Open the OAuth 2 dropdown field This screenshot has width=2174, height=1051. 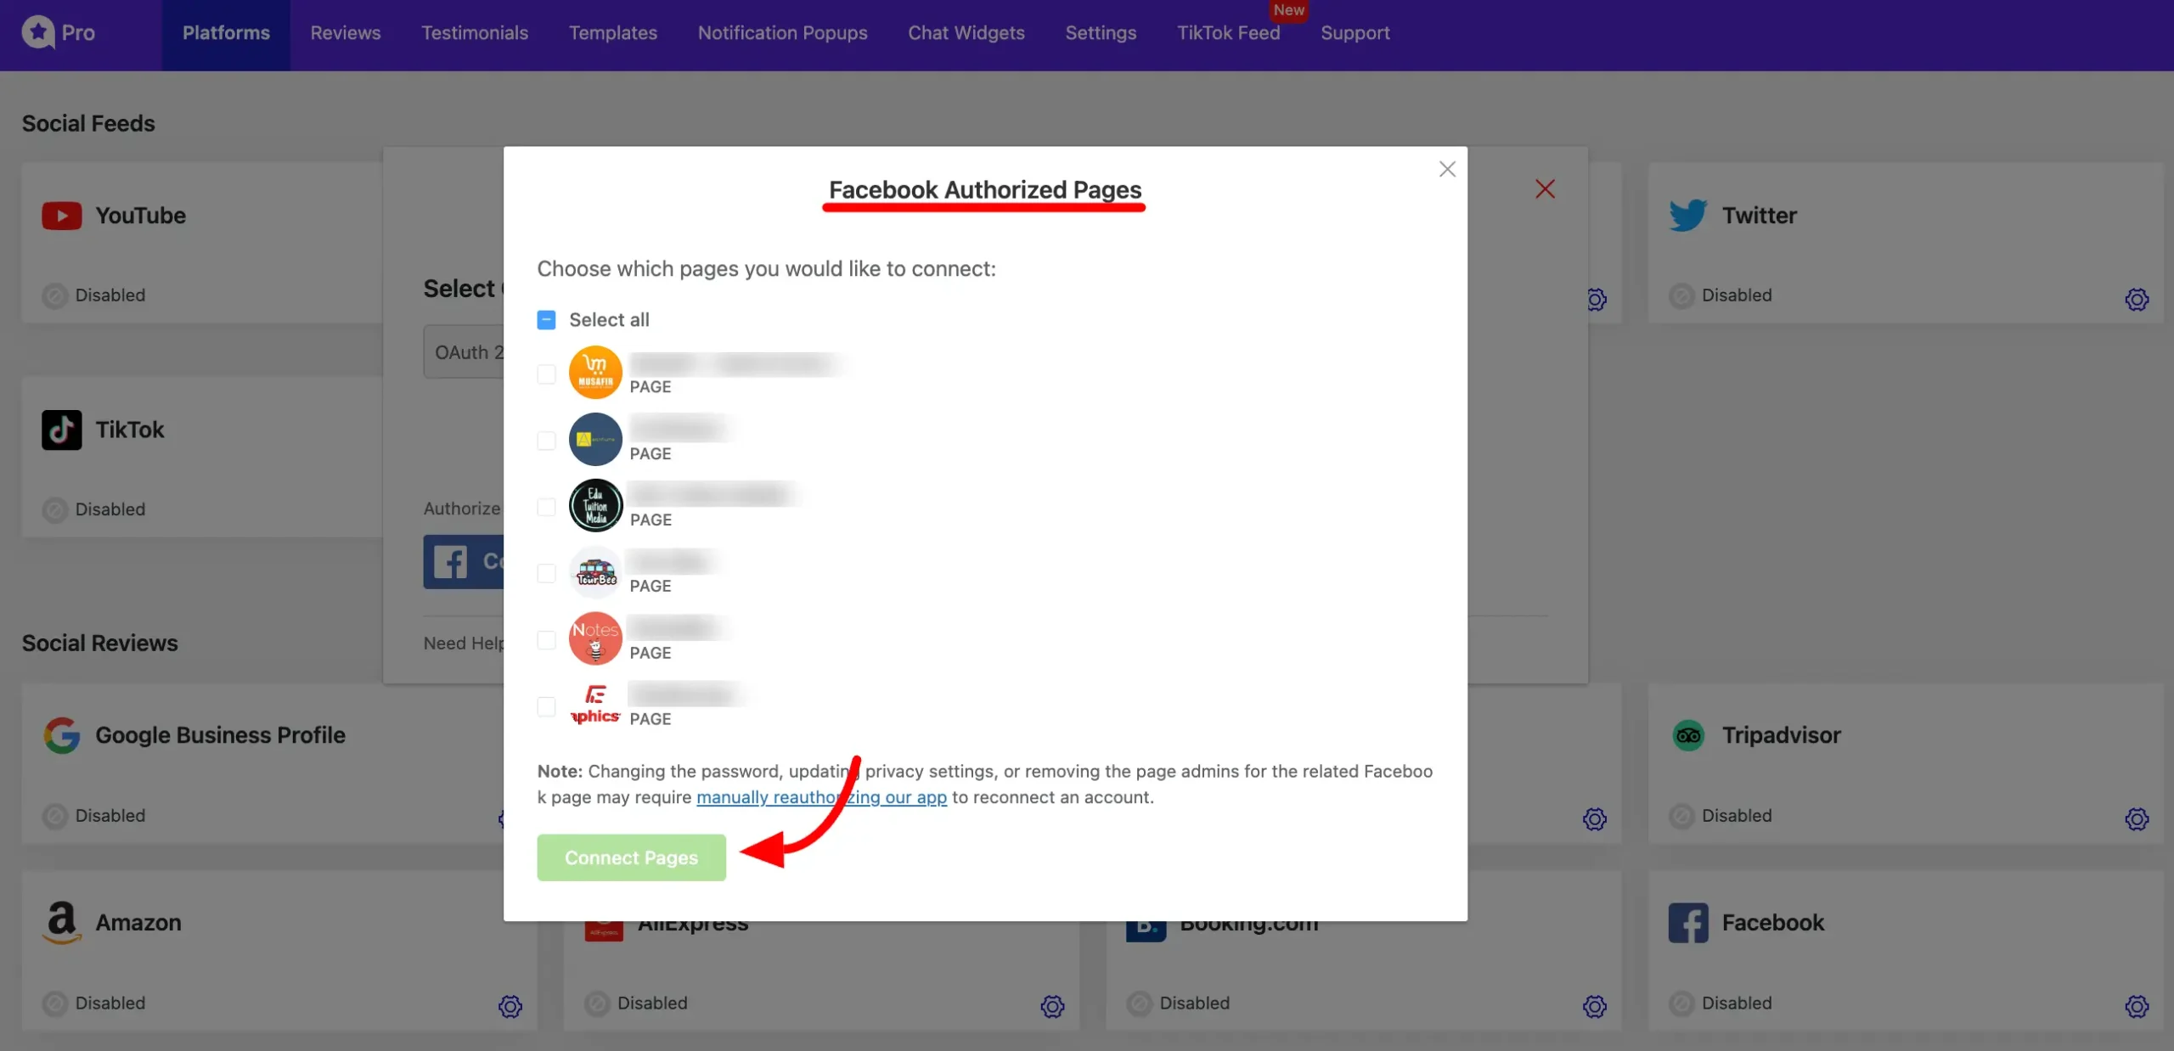tap(464, 351)
